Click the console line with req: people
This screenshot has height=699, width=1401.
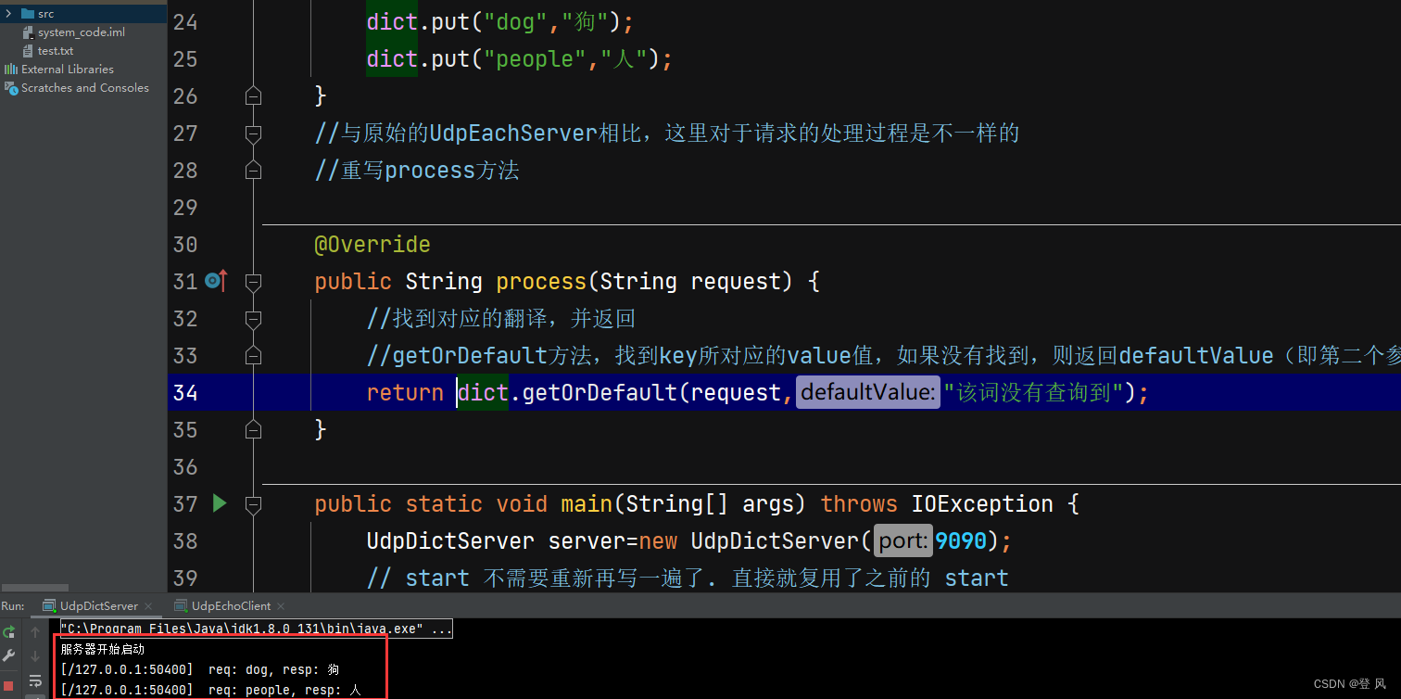point(210,690)
